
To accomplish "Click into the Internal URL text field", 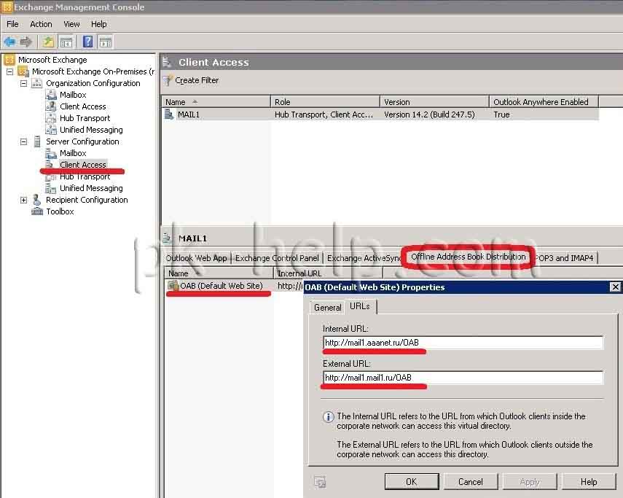I will pyautogui.click(x=463, y=343).
